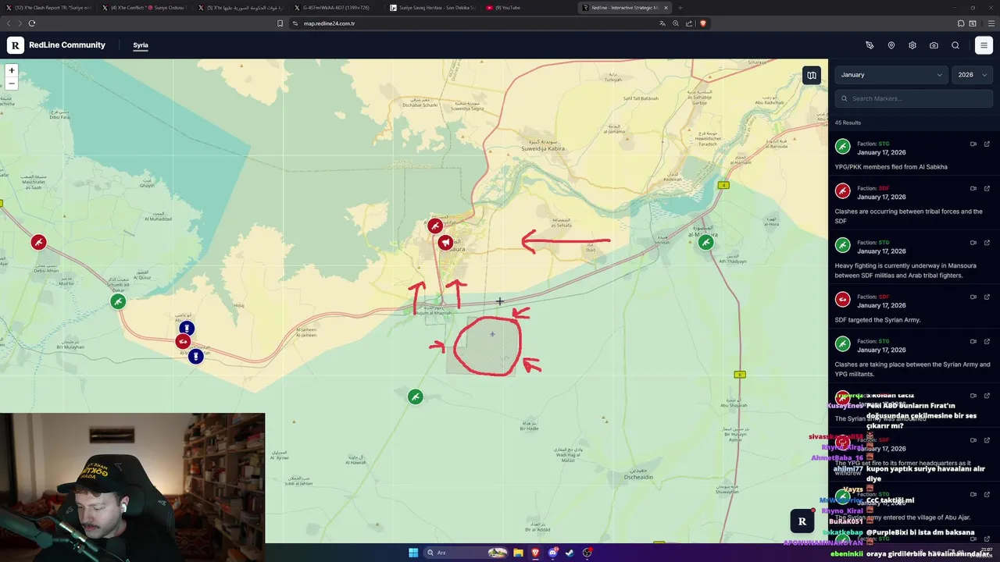The height and width of the screenshot is (562, 1000).
Task: Click the red vehicle marker between blue markers
Action: pyautogui.click(x=183, y=341)
